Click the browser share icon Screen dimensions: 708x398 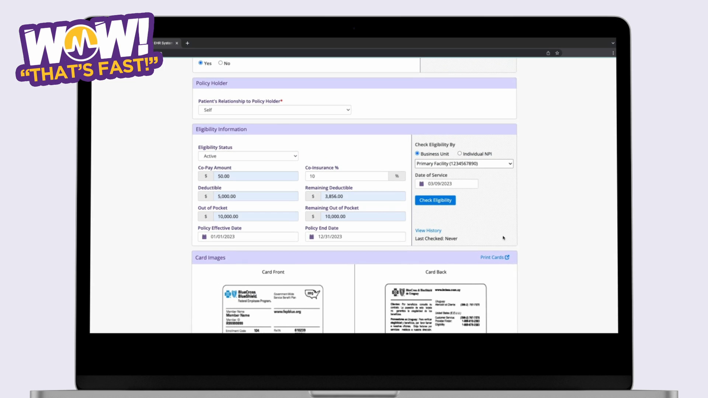(548, 53)
